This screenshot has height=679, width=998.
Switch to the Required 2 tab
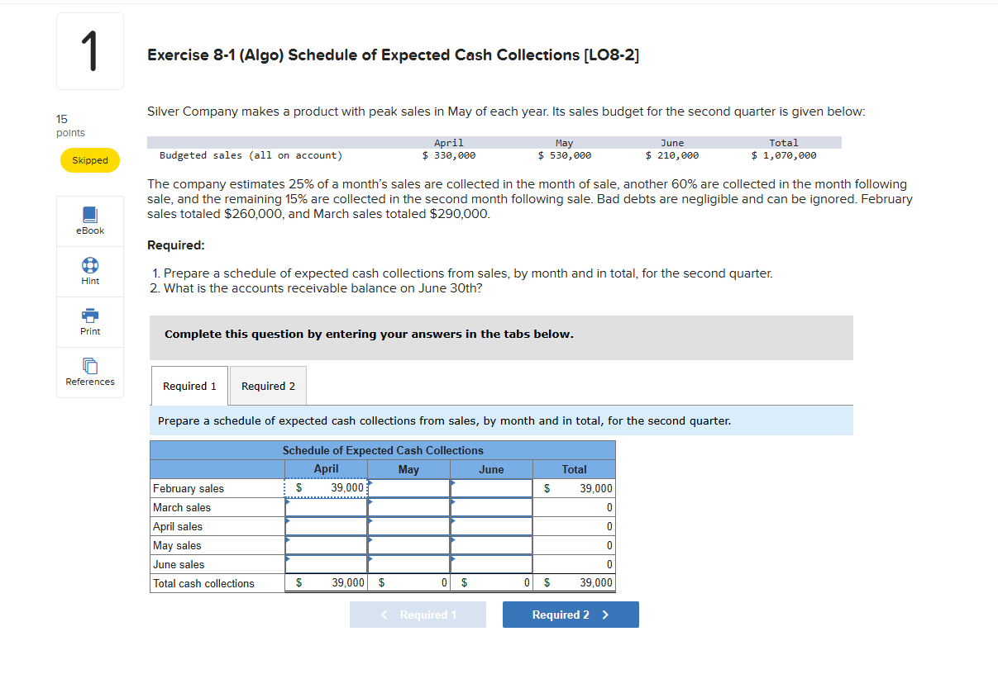267,385
